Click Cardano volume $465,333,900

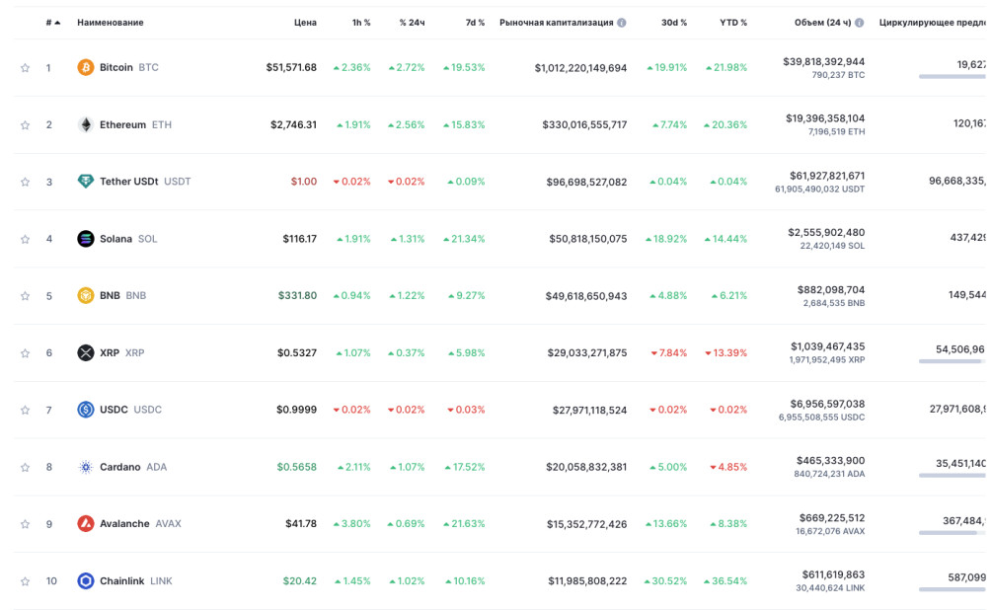831,461
